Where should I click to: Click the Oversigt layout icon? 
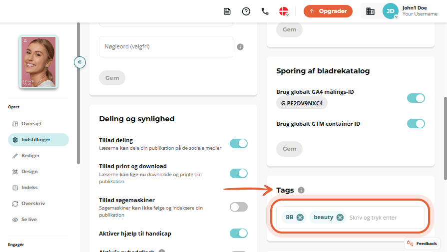click(x=15, y=124)
